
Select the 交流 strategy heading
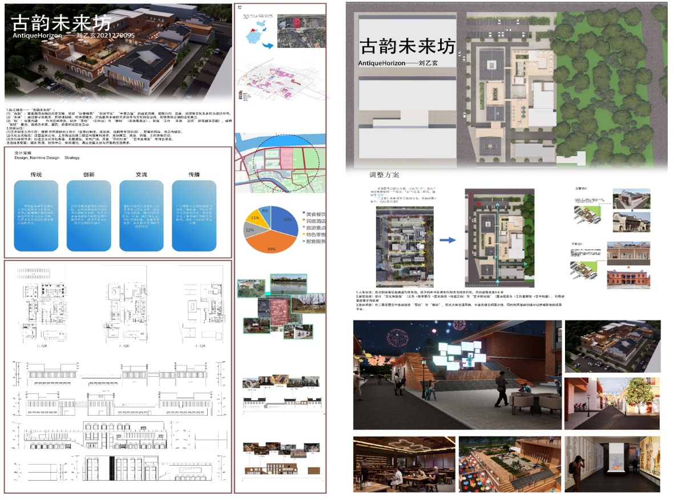[142, 174]
